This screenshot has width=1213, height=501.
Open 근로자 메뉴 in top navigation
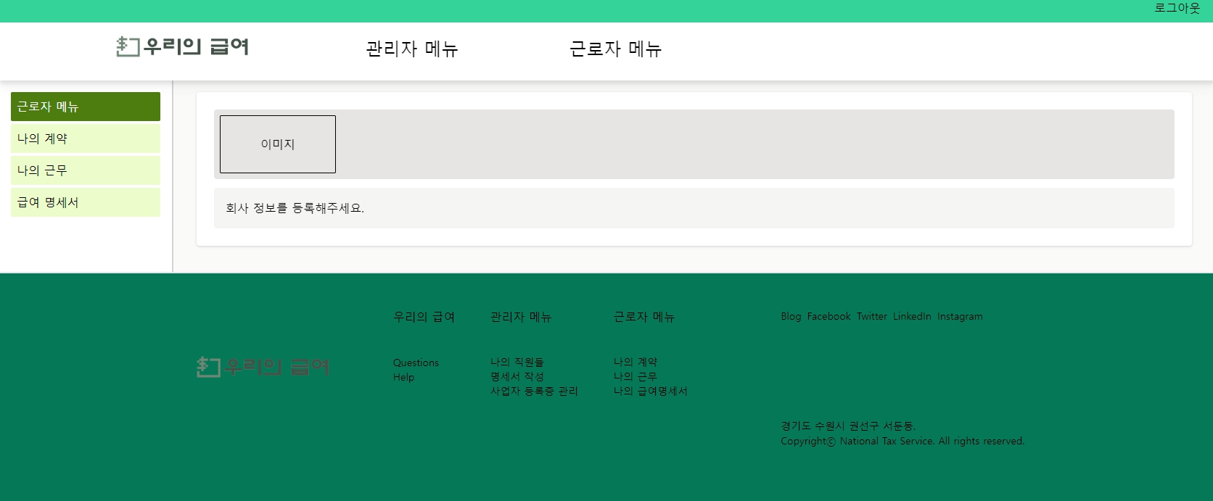tap(616, 49)
